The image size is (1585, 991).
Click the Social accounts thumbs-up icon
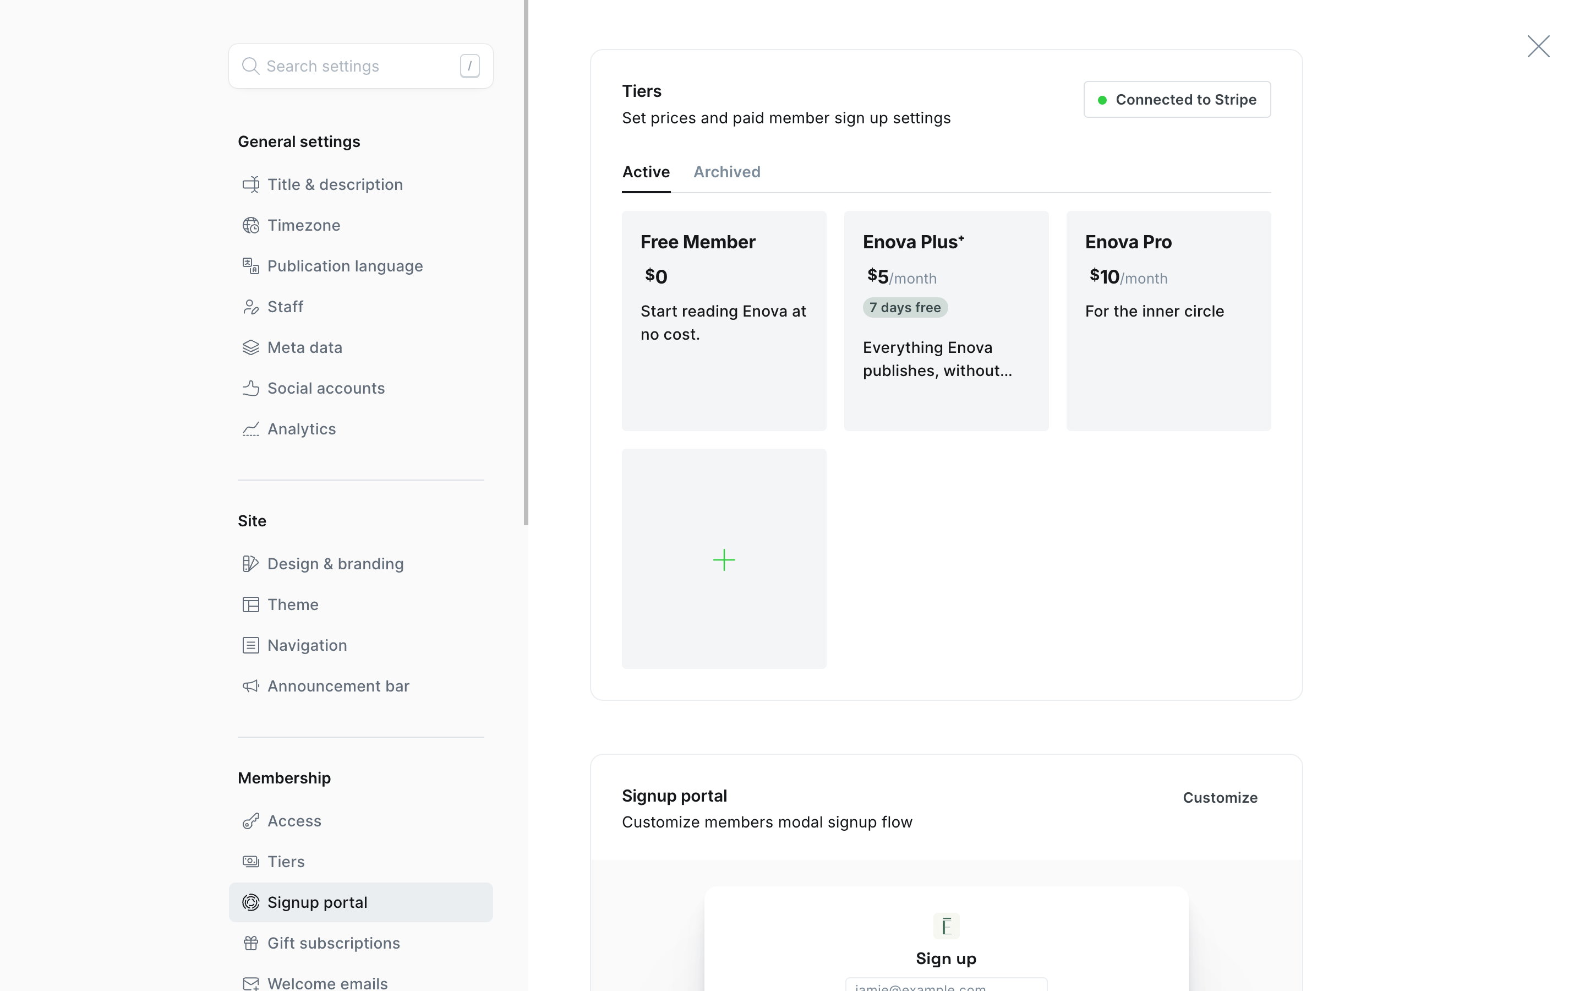(251, 388)
